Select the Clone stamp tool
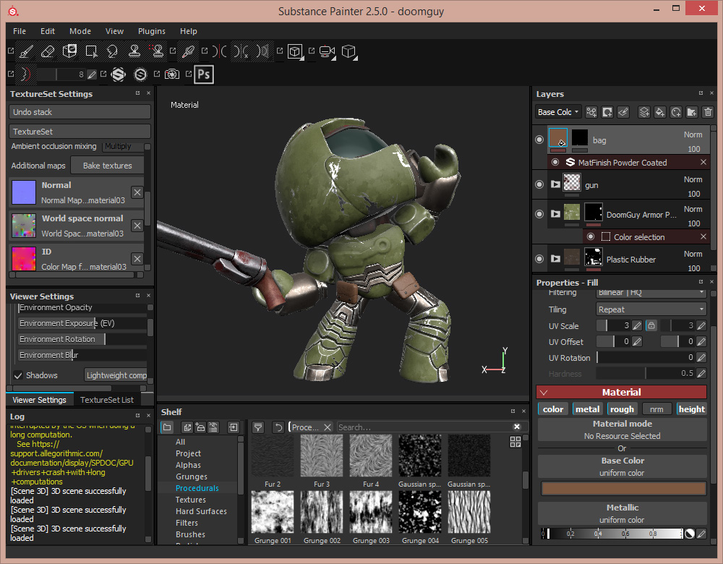The height and width of the screenshot is (564, 723). (x=134, y=51)
